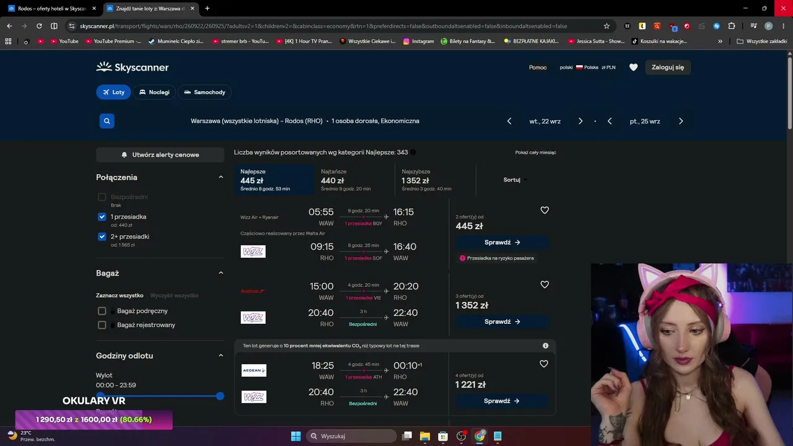Screen dimensions: 793x446
Task: View site information icon in address bar
Action: pos(72,26)
